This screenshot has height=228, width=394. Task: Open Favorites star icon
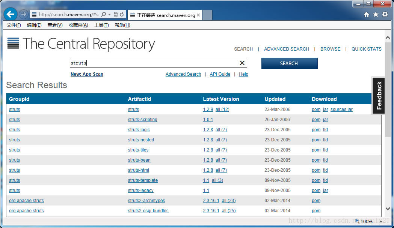point(376,15)
